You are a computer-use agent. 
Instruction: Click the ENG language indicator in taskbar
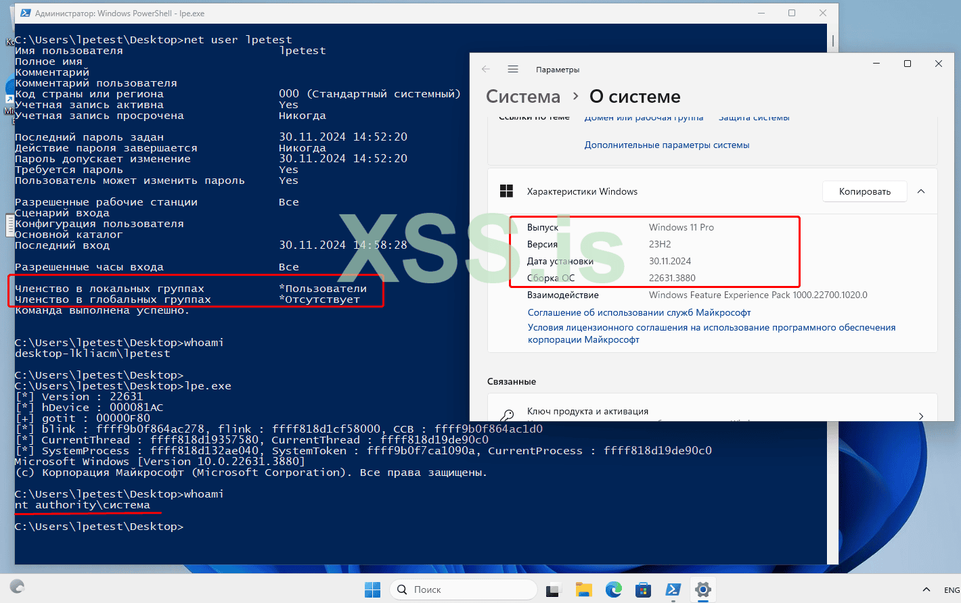click(952, 590)
